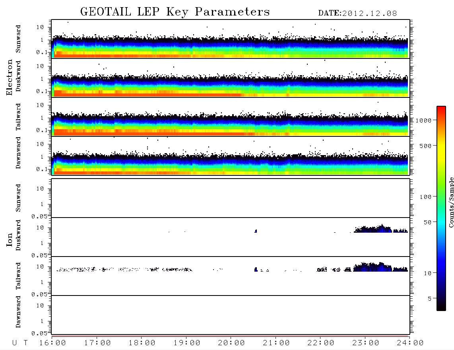Click the "23:00" time tick label
The height and width of the screenshot is (350, 454).
pos(366,343)
